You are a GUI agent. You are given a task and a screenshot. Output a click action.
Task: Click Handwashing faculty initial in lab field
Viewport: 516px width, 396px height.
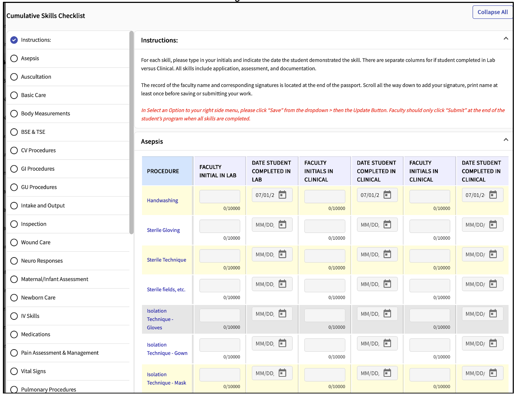(x=220, y=197)
